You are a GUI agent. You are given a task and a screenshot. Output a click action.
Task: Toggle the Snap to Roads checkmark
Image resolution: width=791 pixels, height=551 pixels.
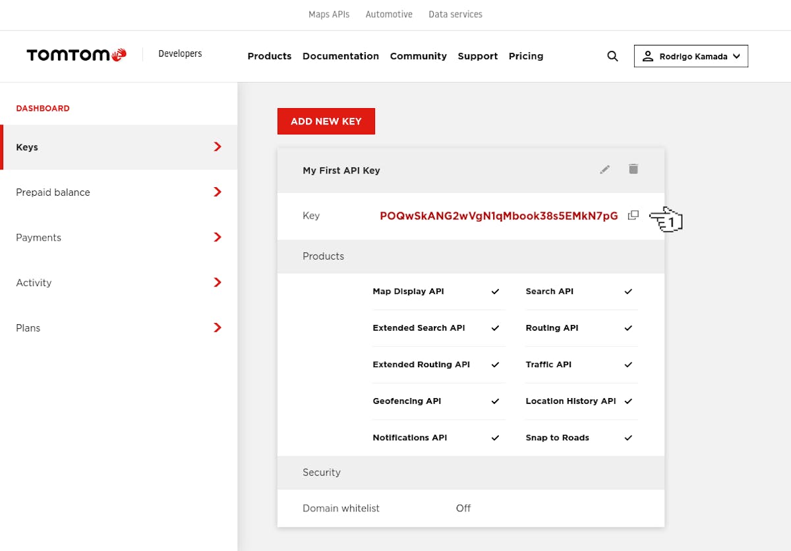coord(628,438)
